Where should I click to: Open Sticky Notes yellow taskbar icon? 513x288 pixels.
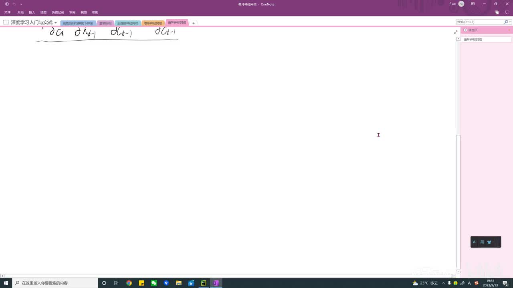point(141,283)
